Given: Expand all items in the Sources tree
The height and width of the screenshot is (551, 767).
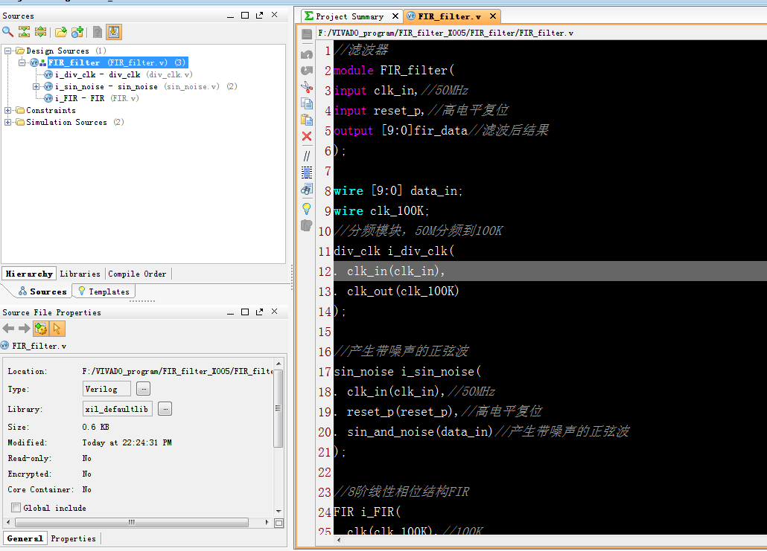Looking at the screenshot, I should click(x=42, y=32).
